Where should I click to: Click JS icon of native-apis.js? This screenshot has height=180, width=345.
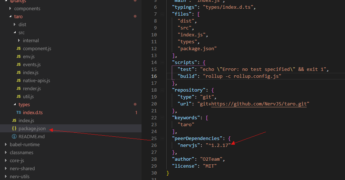(19, 80)
